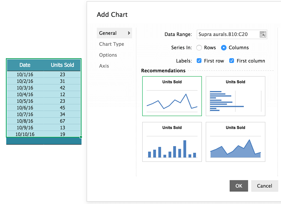
Task: Select the line chart recommendation
Action: (172, 96)
